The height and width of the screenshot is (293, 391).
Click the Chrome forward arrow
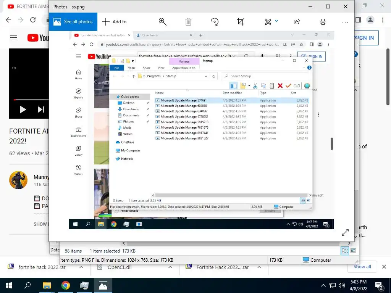tap(21, 20)
